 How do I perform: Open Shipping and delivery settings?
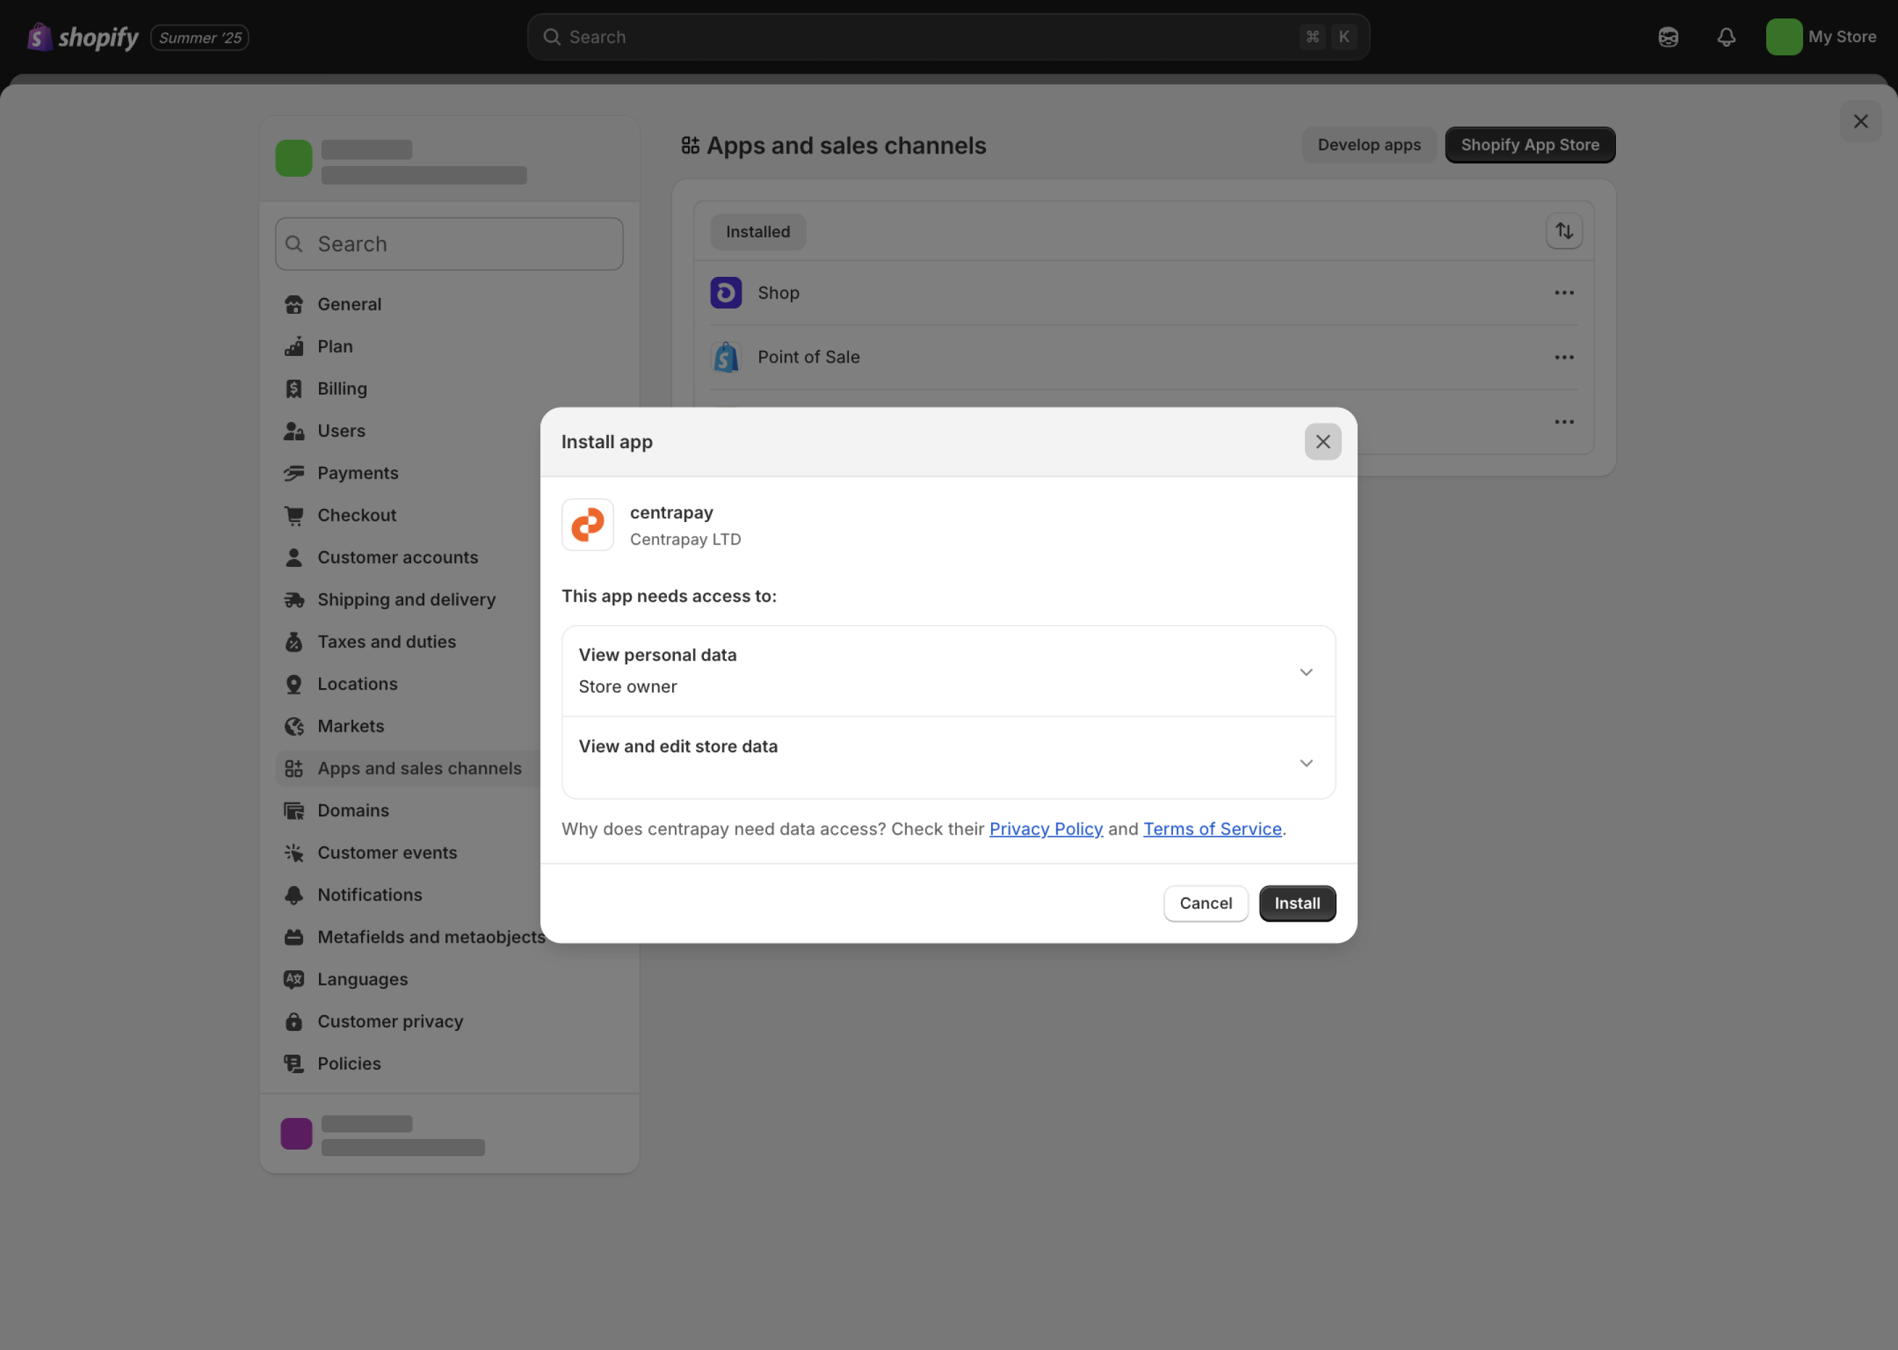click(407, 599)
